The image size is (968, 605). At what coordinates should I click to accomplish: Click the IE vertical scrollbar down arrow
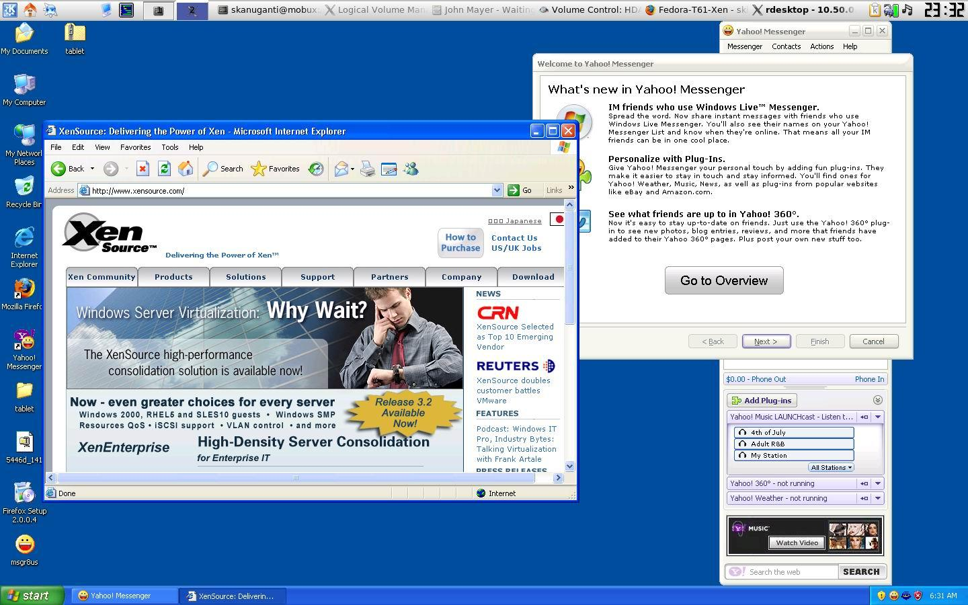coord(570,466)
